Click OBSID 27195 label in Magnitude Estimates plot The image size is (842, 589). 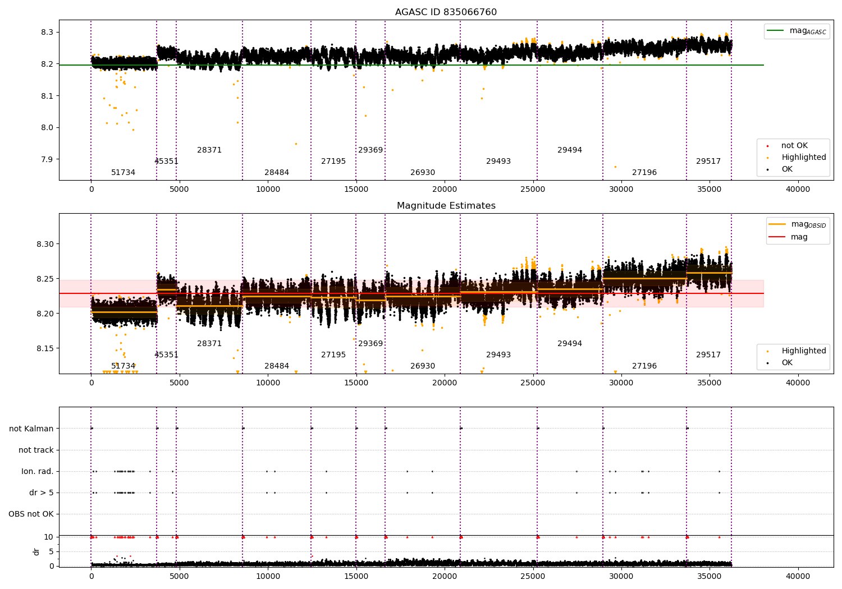pyautogui.click(x=333, y=355)
